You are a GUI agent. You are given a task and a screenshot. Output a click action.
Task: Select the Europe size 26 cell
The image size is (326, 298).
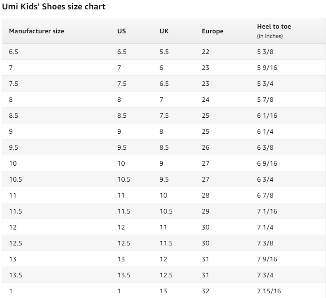[x=205, y=147]
